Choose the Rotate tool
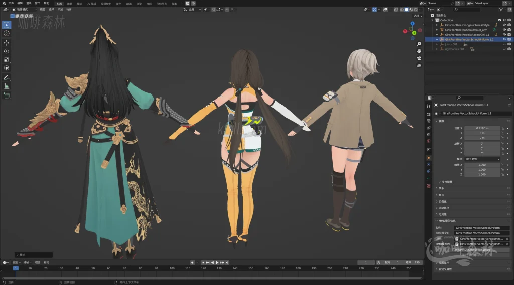 [6, 51]
